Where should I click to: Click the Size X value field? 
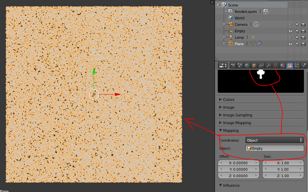click(283, 163)
